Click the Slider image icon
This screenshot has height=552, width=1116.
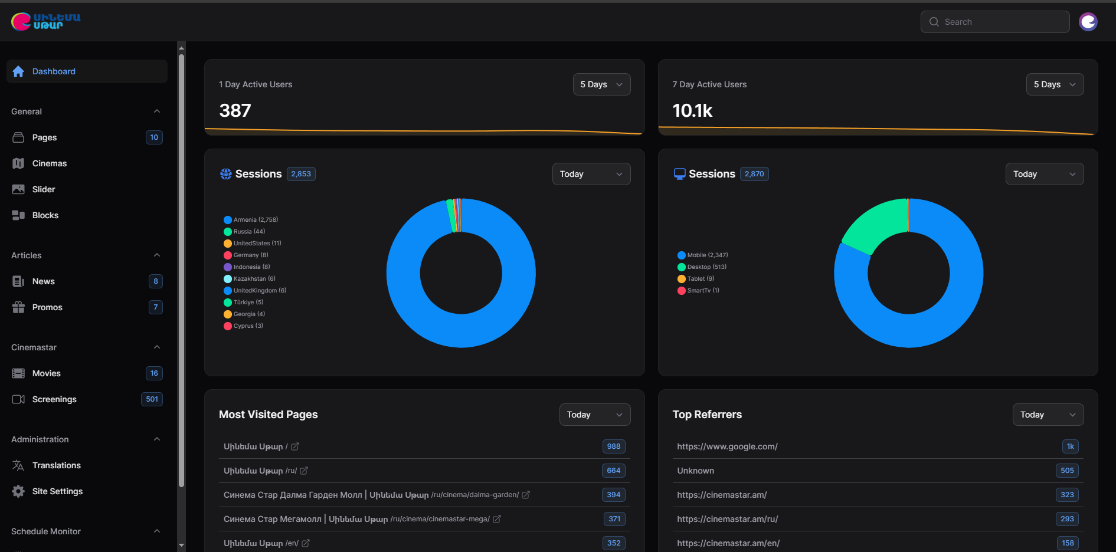click(18, 189)
